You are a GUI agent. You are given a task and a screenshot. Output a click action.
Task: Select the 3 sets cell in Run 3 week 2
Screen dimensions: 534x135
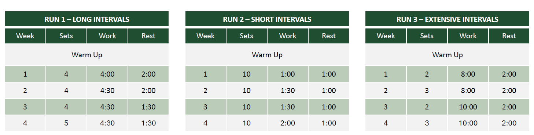427,90
